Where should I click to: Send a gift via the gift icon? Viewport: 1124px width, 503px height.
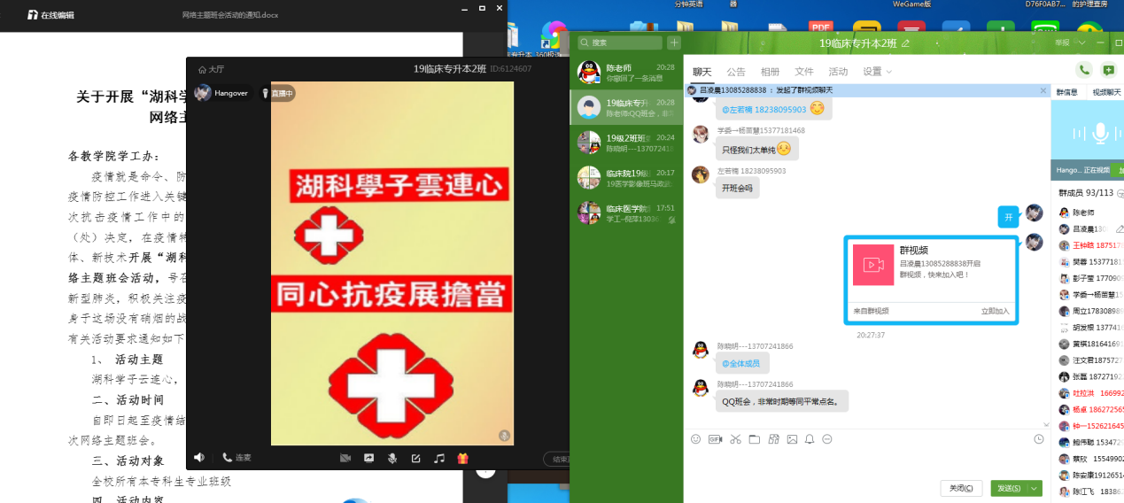(x=462, y=459)
